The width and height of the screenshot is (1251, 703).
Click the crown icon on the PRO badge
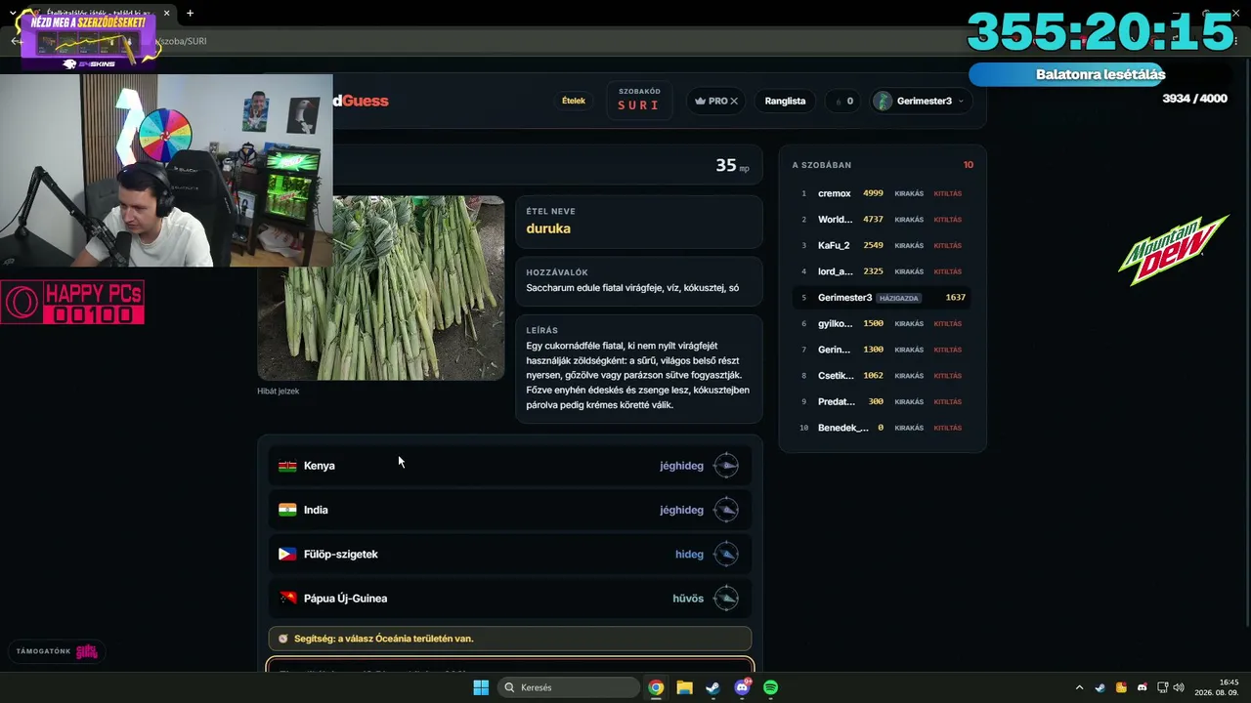(x=700, y=101)
